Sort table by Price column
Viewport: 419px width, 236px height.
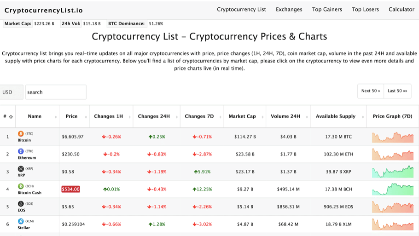[x=74, y=116]
